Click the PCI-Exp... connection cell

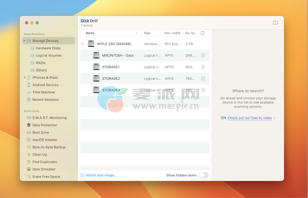(172, 44)
